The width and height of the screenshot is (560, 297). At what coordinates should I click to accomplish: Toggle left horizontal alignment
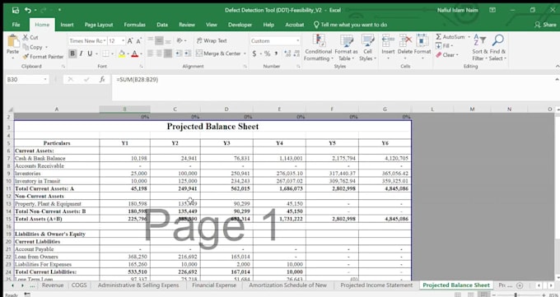coord(151,53)
